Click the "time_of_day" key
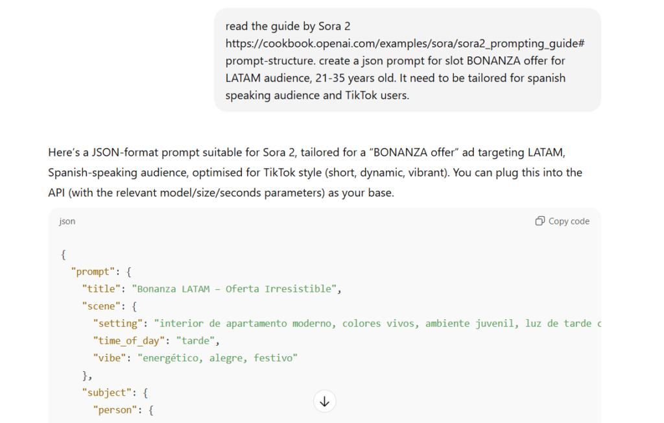 (129, 340)
